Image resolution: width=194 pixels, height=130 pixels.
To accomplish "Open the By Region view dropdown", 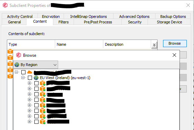I will [x=36, y=65].
